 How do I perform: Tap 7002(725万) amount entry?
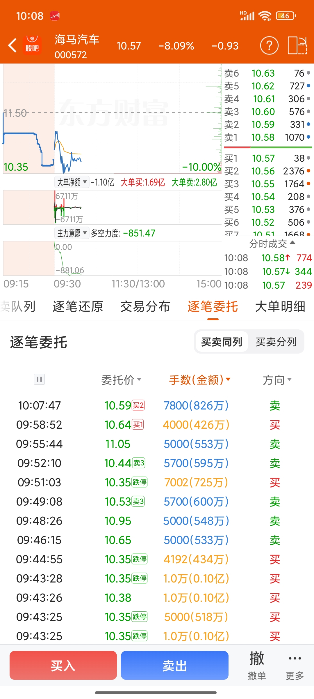coord(196,482)
